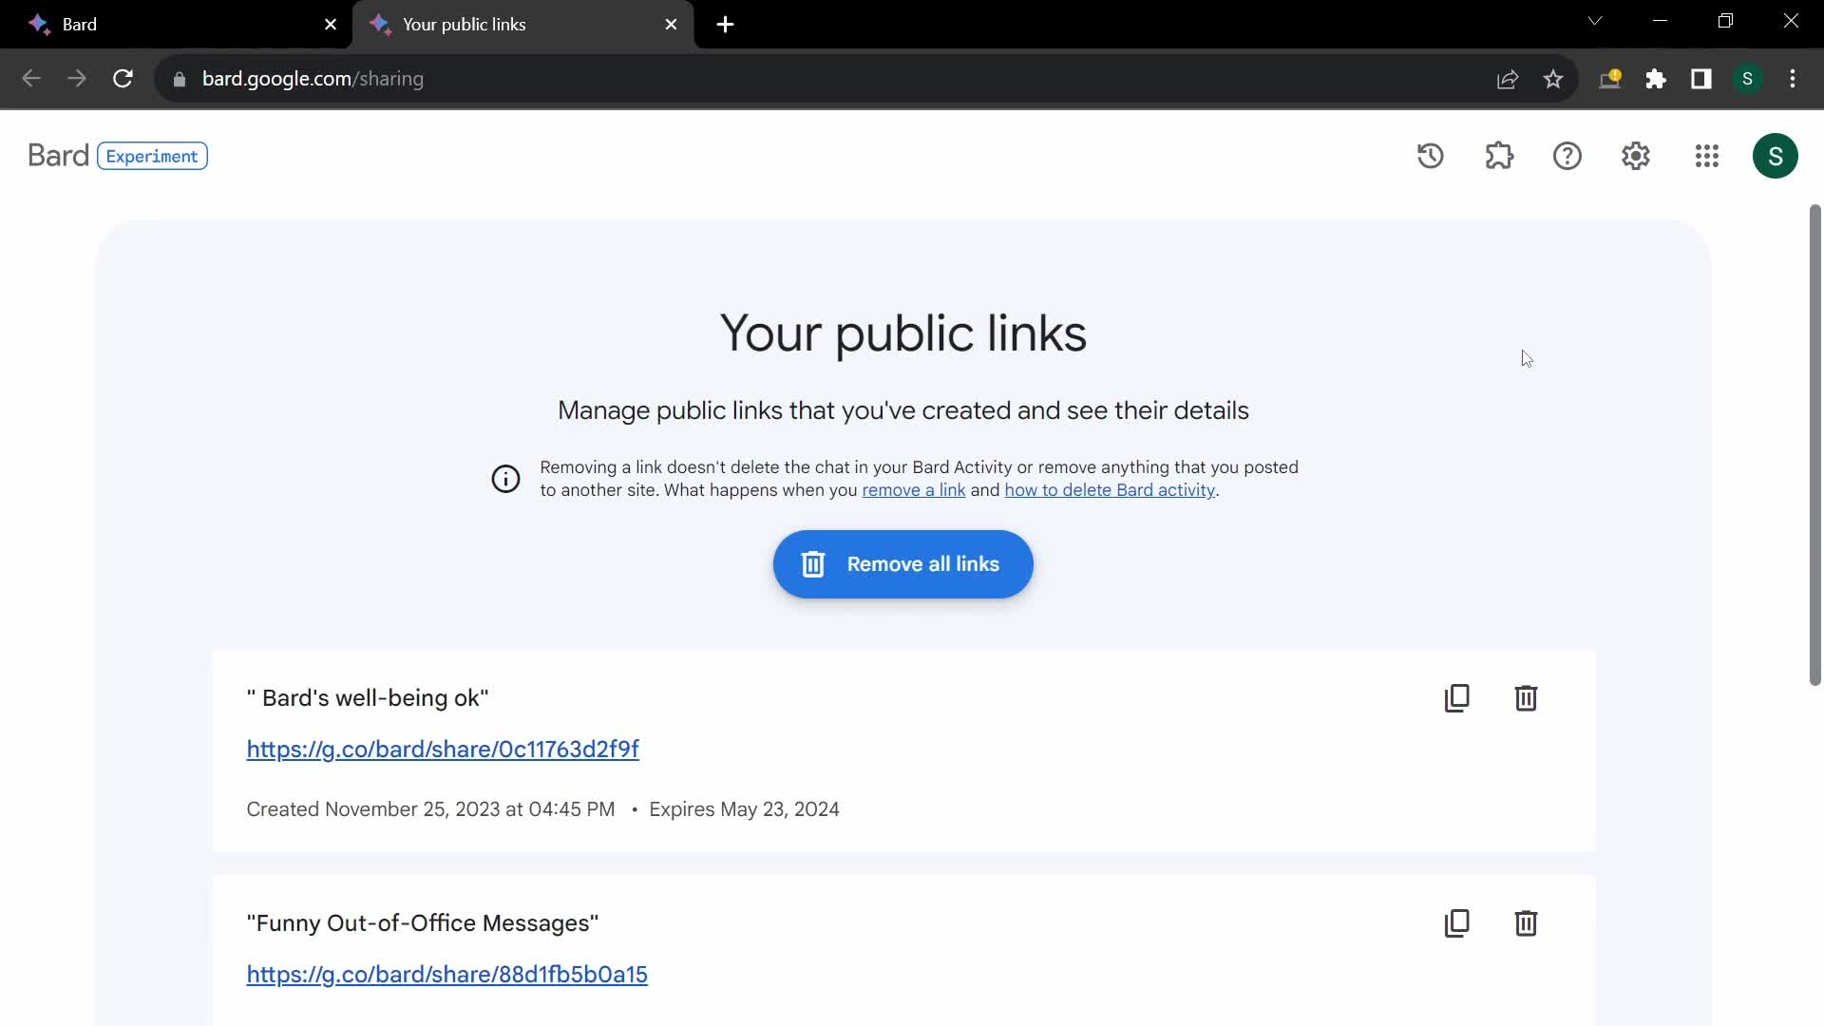The width and height of the screenshot is (1824, 1026).
Task: Delete the 'Bard's well-being ok' link
Action: click(x=1525, y=698)
